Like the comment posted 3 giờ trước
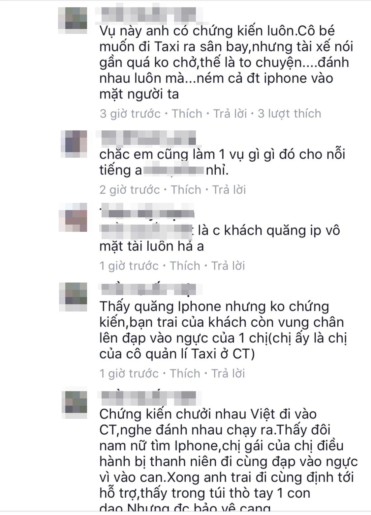Image resolution: width=371 pixels, height=515 pixels. pos(187,114)
